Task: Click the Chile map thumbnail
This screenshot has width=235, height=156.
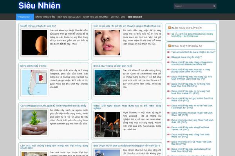Action: pos(34,82)
